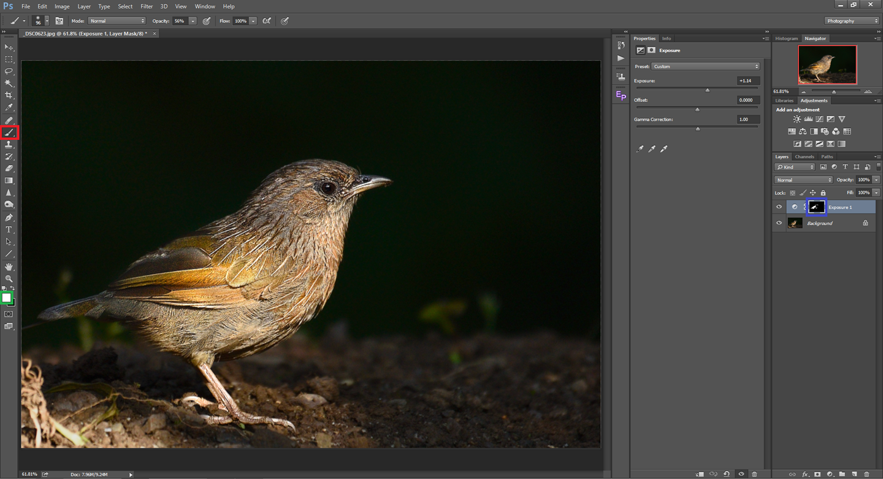Image resolution: width=883 pixels, height=479 pixels.
Task: Select the Rectangular Marquee tool
Action: pyautogui.click(x=9, y=59)
